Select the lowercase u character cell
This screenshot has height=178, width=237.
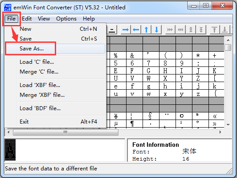pos(118,94)
